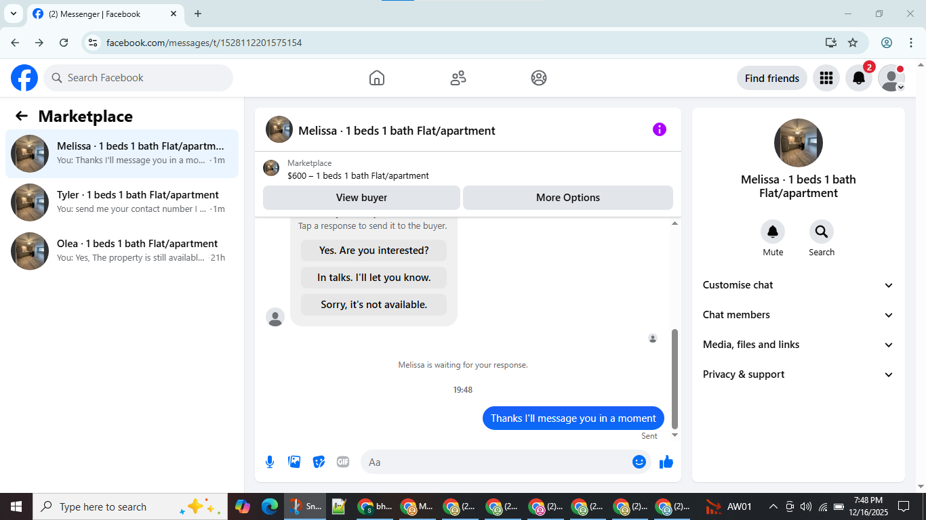Screen dimensions: 926x520
Task: Open the $600 – 1 beds 1 bath listing
Action: (358, 175)
